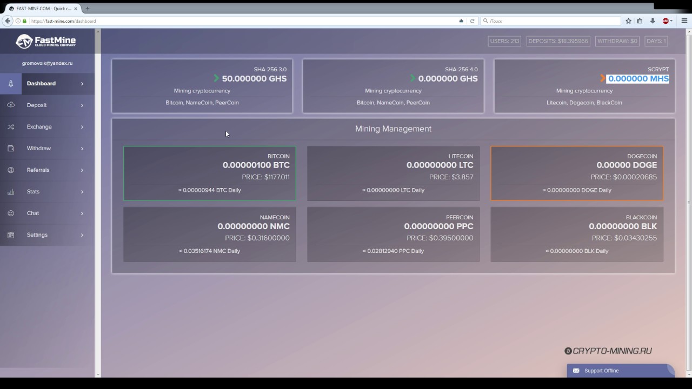Click the Chat smiley icon
The width and height of the screenshot is (692, 389).
click(x=10, y=213)
